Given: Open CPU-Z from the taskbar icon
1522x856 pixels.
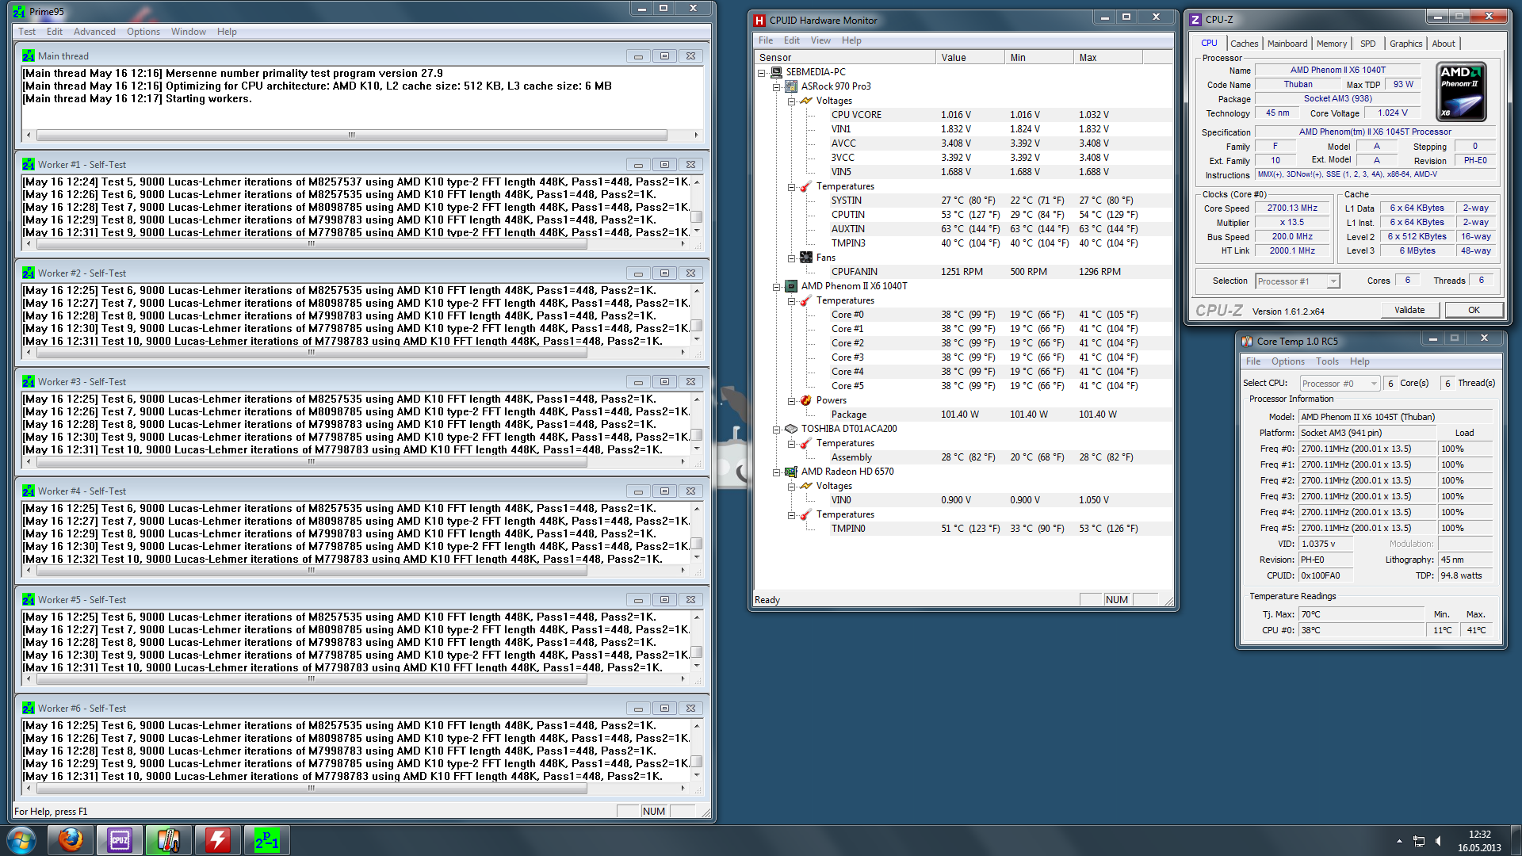Looking at the screenshot, I should 120,840.
